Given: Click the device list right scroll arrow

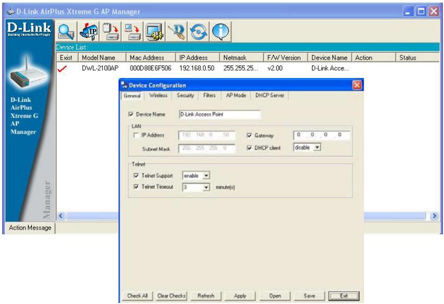Looking at the screenshot, I should coord(434,216).
